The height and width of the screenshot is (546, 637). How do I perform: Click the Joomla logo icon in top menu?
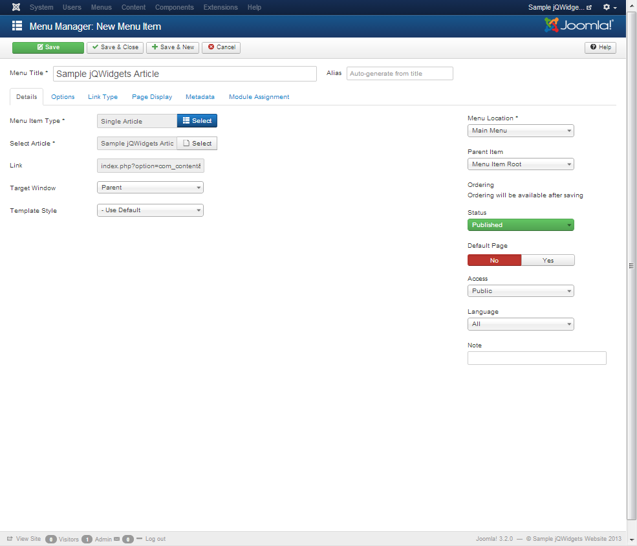[x=16, y=7]
